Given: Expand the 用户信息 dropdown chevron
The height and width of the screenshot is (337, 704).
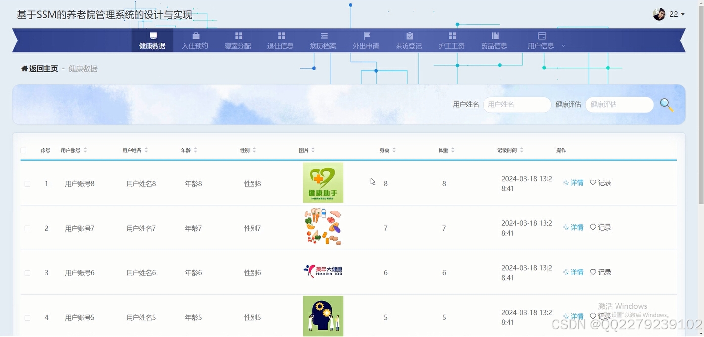Looking at the screenshot, I should tap(563, 45).
